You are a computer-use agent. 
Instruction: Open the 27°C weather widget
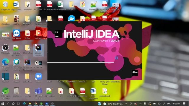(x=113, y=104)
